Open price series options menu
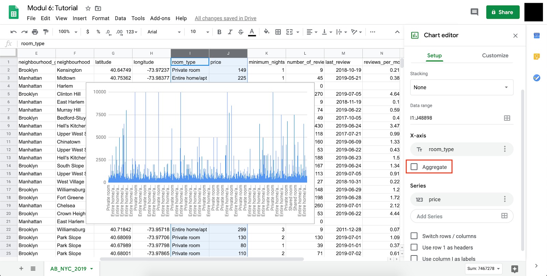Image resolution: width=547 pixels, height=276 pixels. (x=505, y=199)
